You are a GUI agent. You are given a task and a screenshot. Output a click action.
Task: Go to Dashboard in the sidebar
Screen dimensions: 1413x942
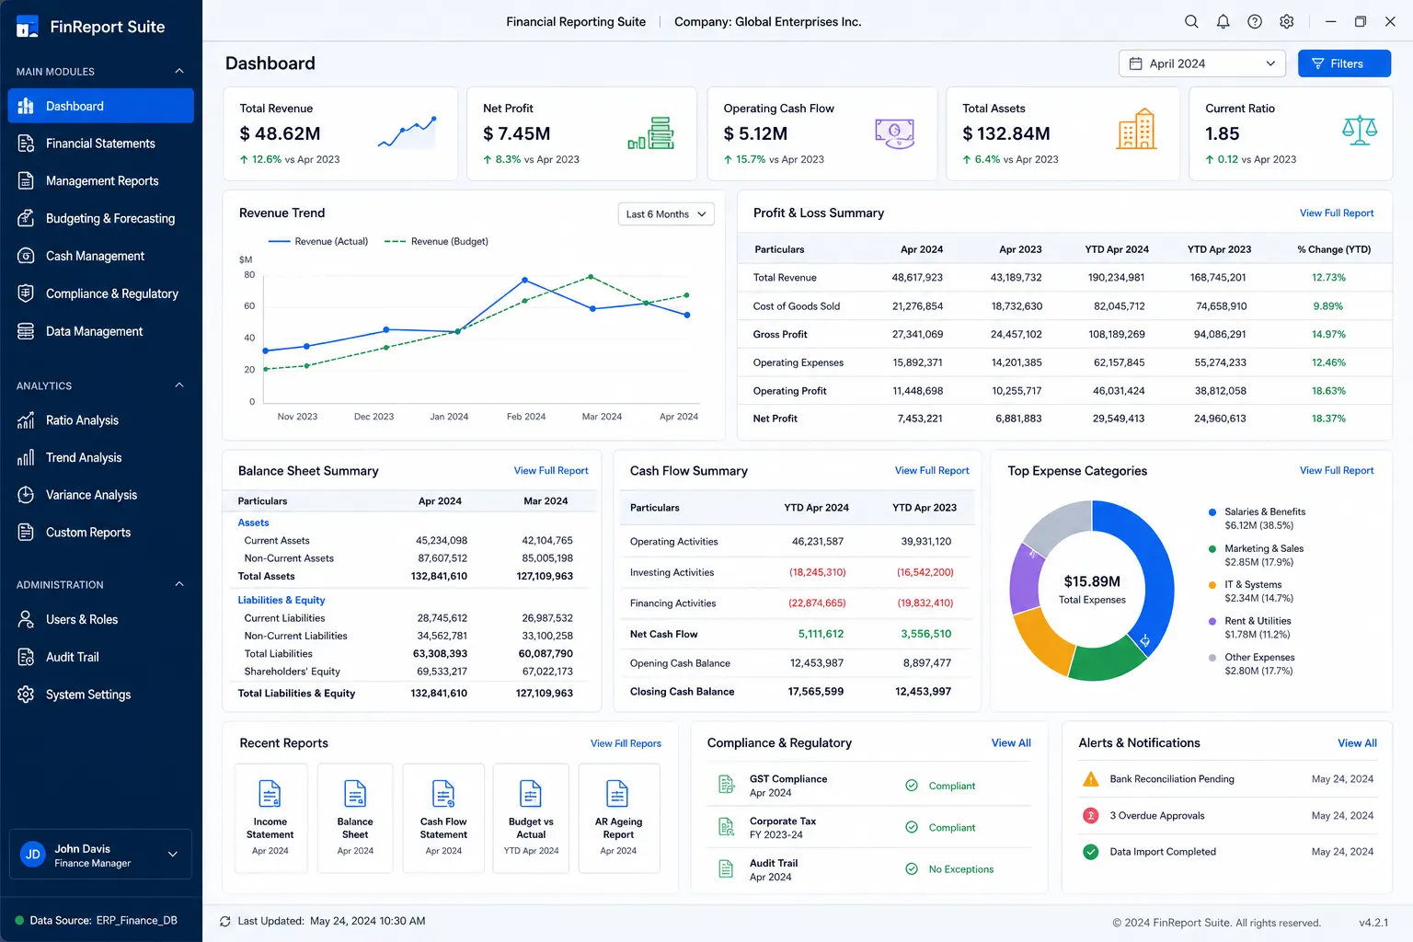101,106
